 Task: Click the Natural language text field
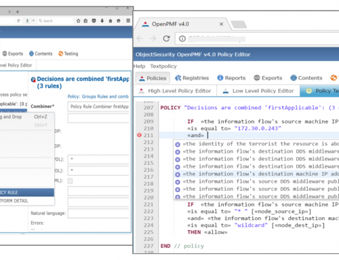click(99, 213)
